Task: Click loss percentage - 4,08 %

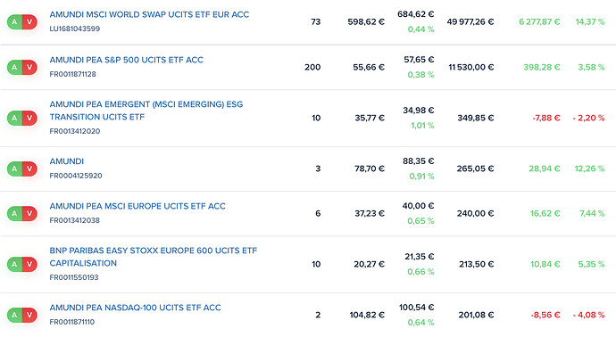Action: [588, 315]
